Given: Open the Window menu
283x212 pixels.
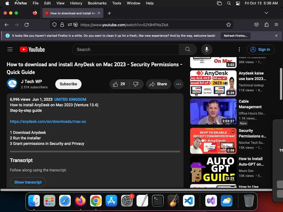Looking at the screenshot, I should [x=133, y=3].
